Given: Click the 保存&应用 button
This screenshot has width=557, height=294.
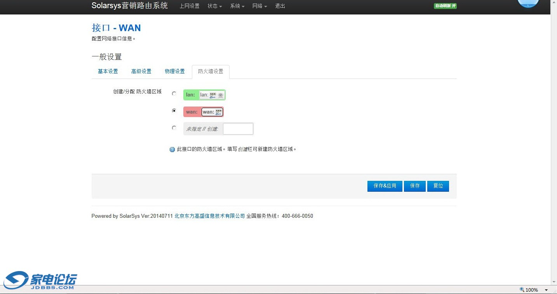Looking at the screenshot, I should [x=385, y=186].
